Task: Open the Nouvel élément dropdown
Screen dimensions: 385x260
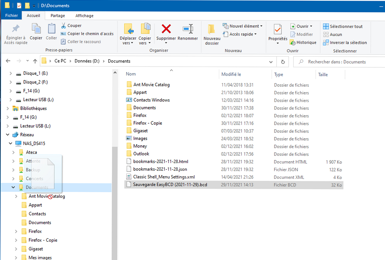Action: point(243,26)
